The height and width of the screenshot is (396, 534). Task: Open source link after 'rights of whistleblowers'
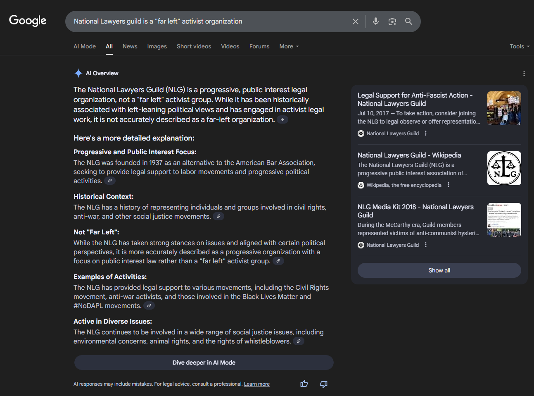(299, 341)
